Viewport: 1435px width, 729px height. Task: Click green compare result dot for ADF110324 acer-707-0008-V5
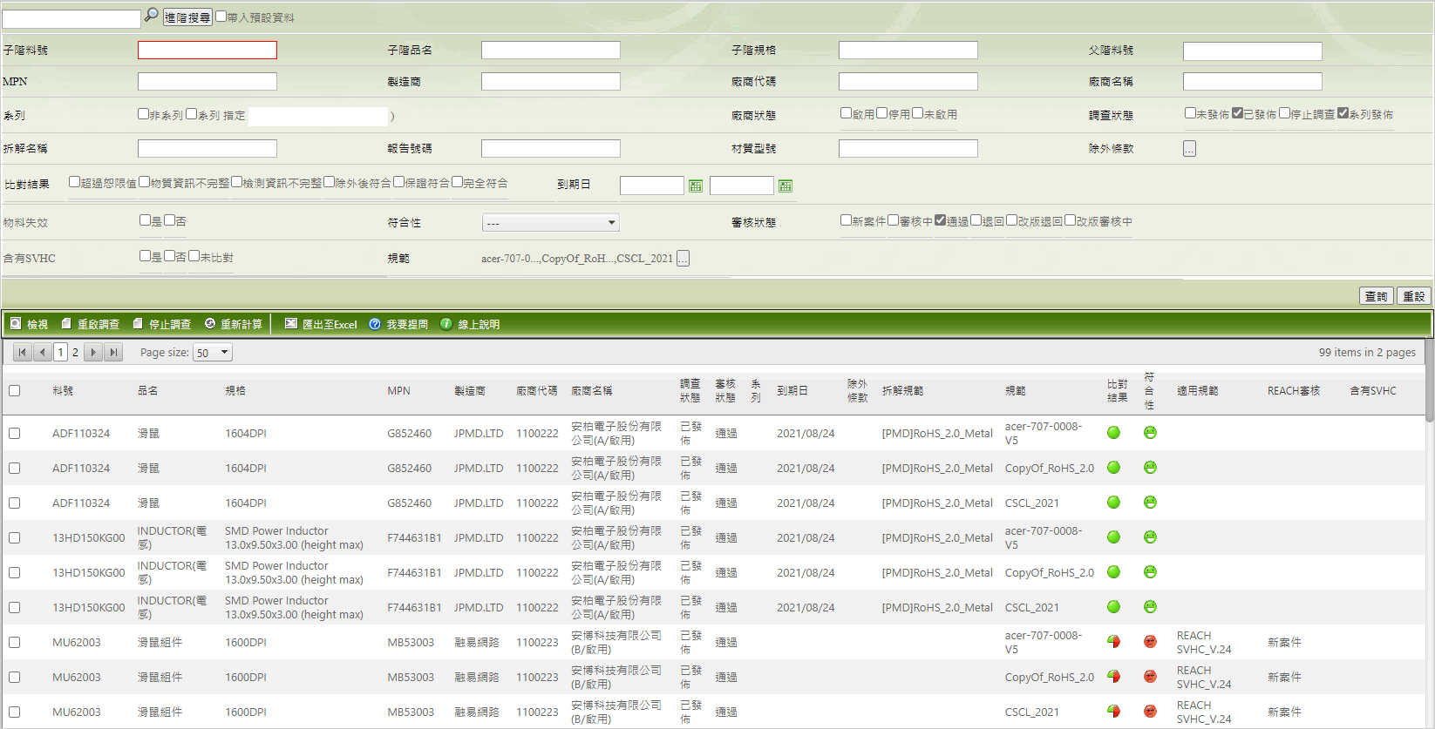[x=1113, y=433]
